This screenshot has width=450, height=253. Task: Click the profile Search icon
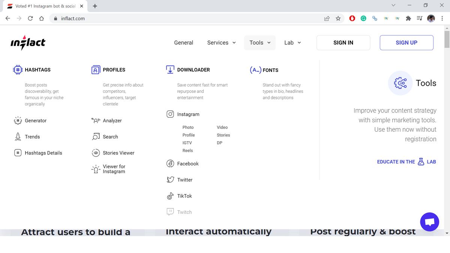[x=96, y=137]
